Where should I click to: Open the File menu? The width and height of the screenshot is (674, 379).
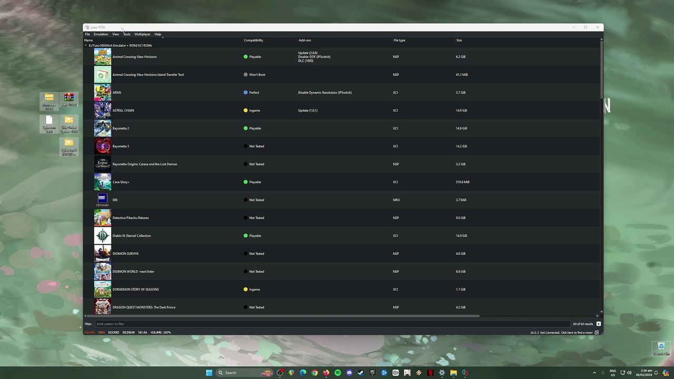(87, 34)
